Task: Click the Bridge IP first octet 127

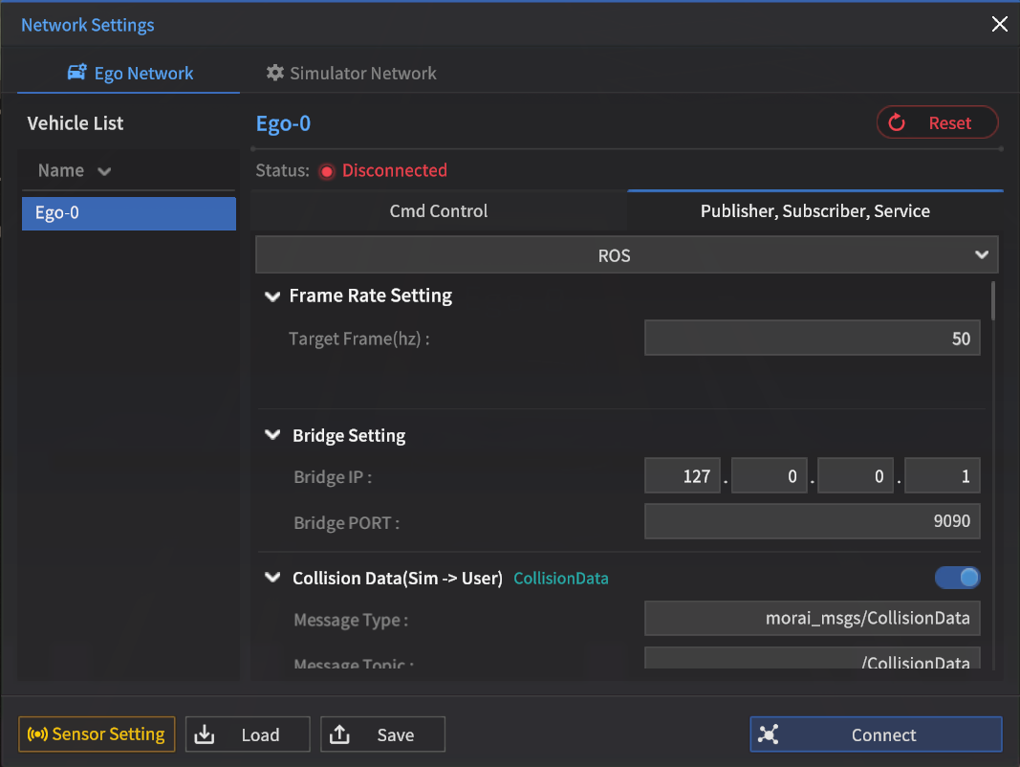Action: click(x=683, y=475)
